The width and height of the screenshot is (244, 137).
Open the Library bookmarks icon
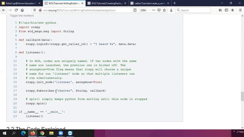point(220,10)
